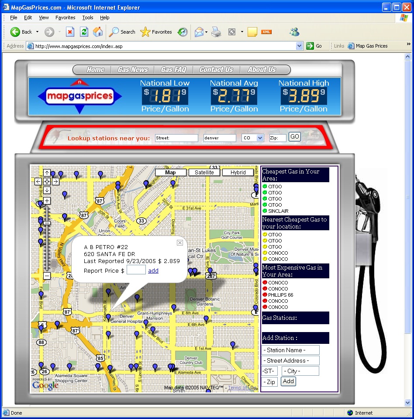
Task: Zoom in on map with plus button
Action: (47, 201)
